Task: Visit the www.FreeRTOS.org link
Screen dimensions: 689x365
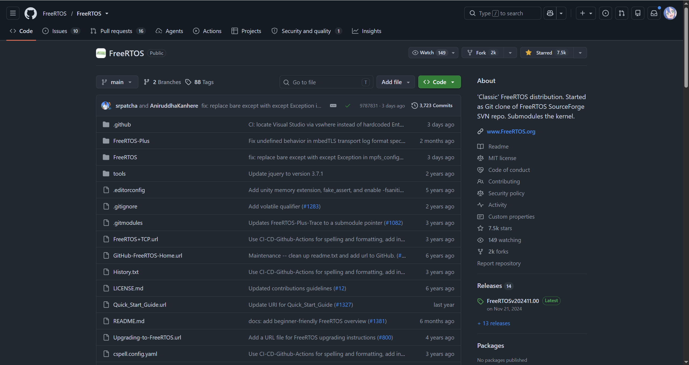Action: click(511, 131)
